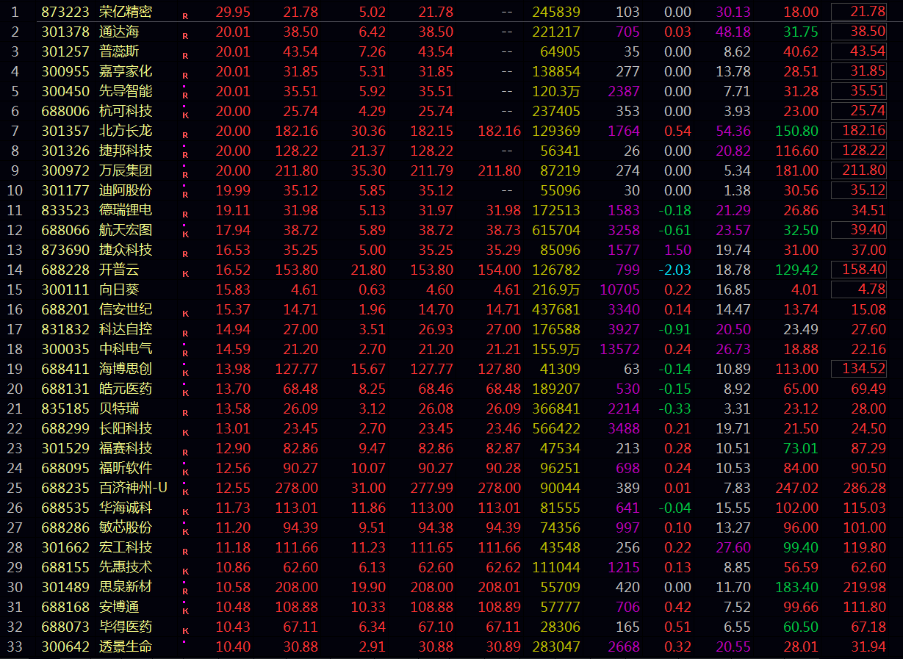Click volume 120.3万 for 先导智能
903x659 pixels.
click(x=556, y=91)
